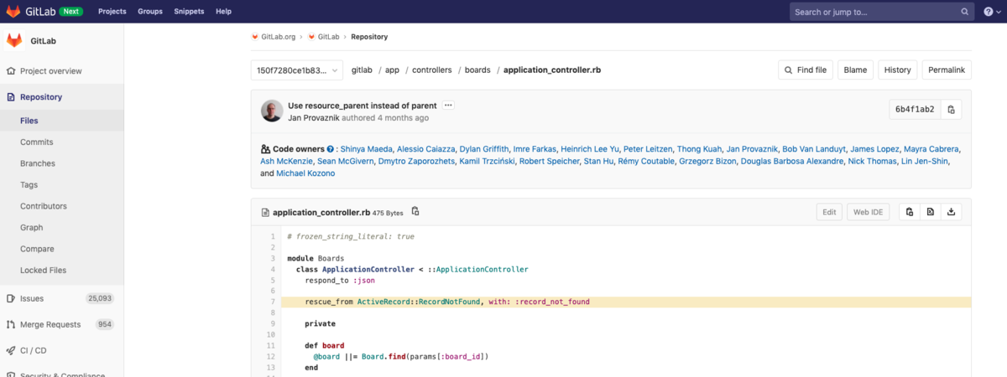Image resolution: width=1007 pixels, height=377 pixels.
Task: Copy commit SHA with the clipboard icon
Action: 951,110
